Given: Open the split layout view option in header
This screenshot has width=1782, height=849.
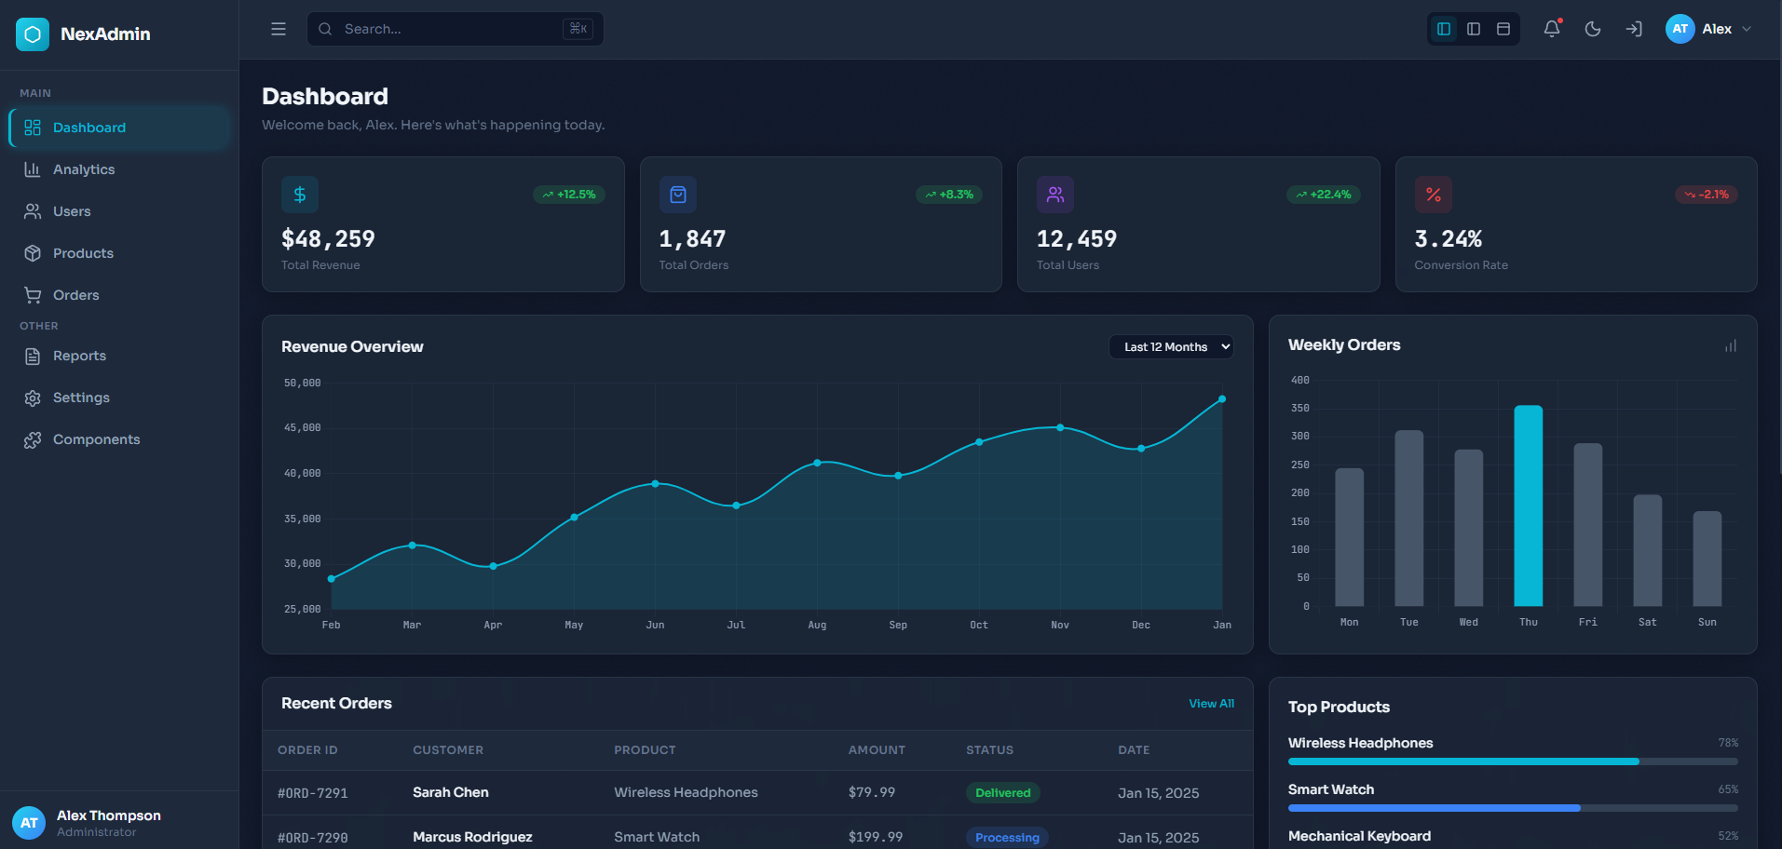Looking at the screenshot, I should (1473, 29).
